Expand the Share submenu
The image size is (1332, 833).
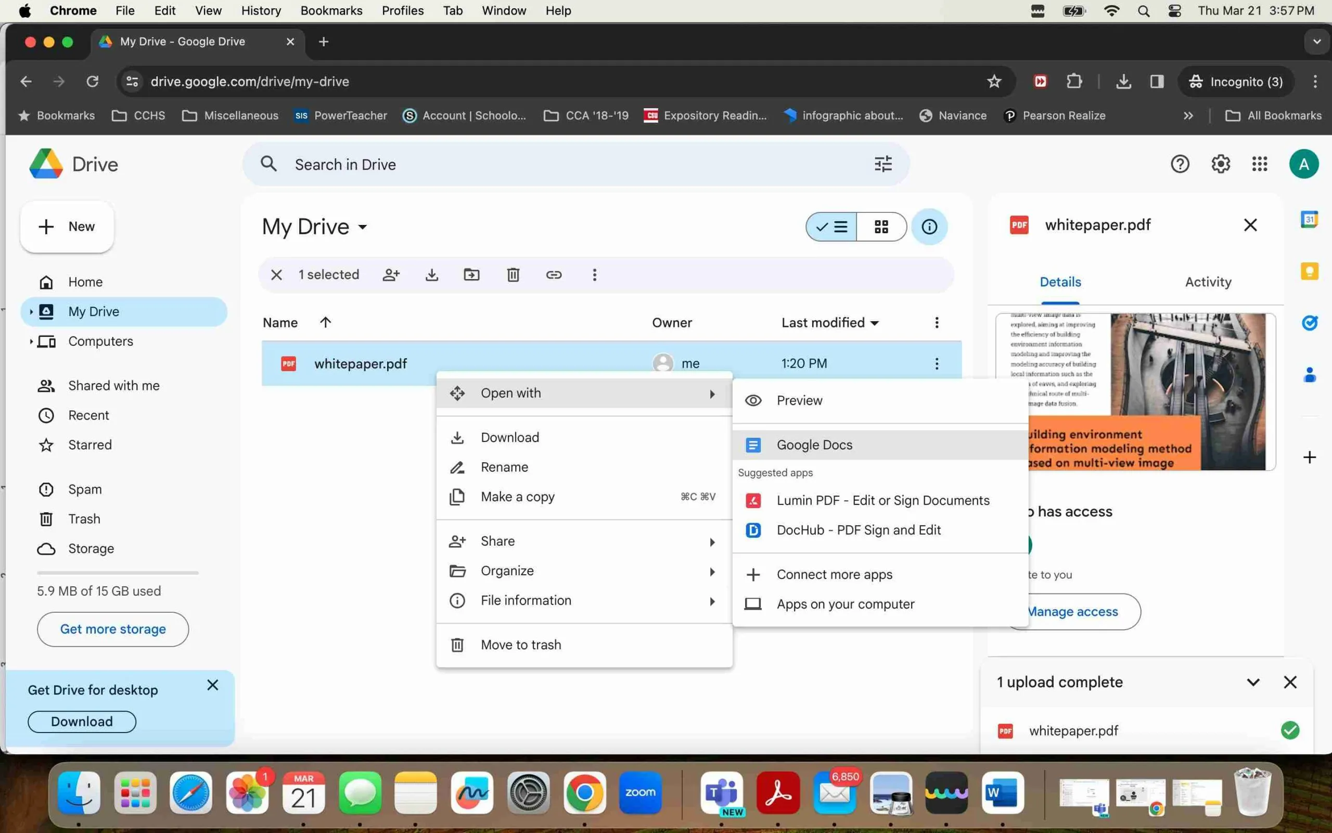pyautogui.click(x=584, y=541)
